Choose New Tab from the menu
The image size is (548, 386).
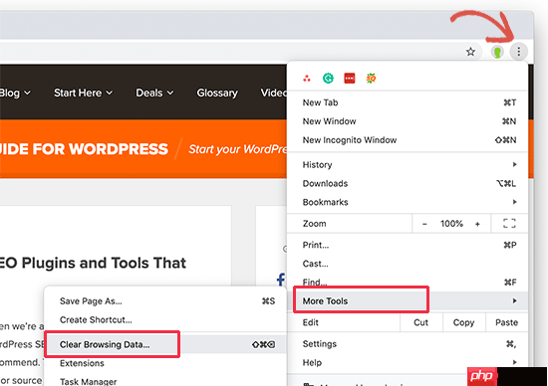click(x=408, y=102)
